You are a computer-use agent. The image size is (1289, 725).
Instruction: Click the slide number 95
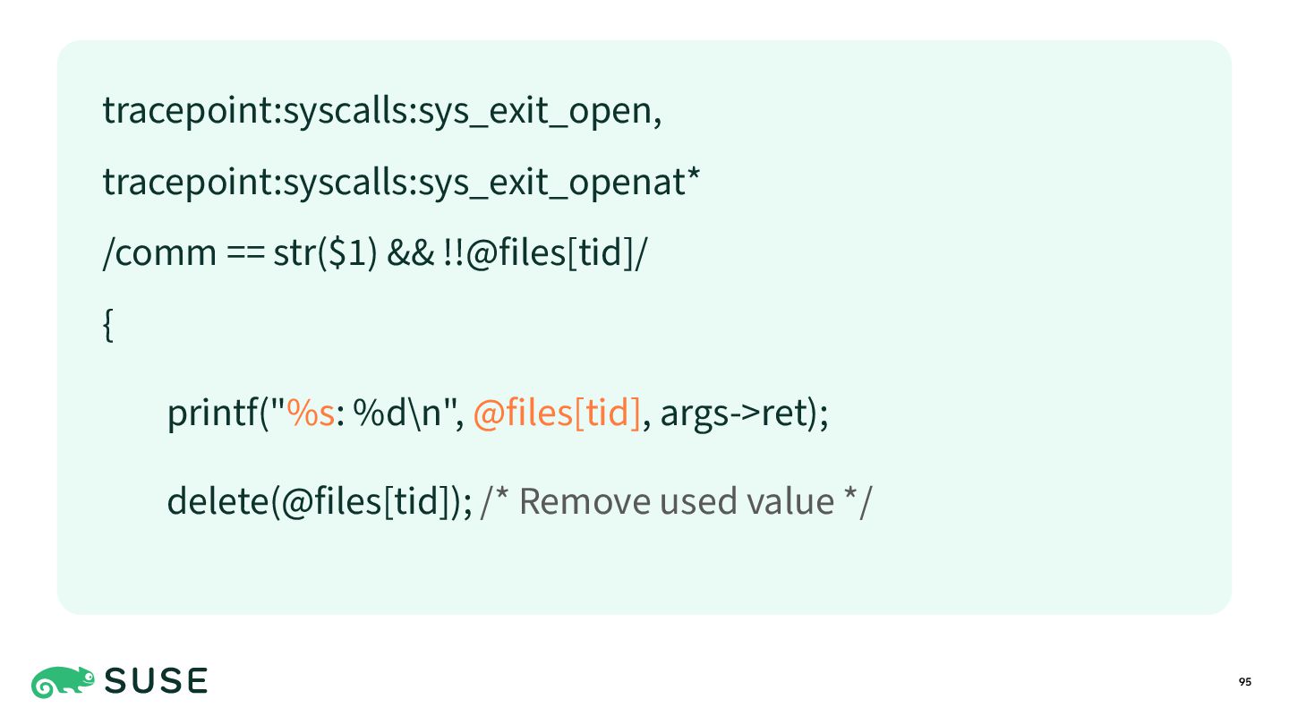[1245, 682]
